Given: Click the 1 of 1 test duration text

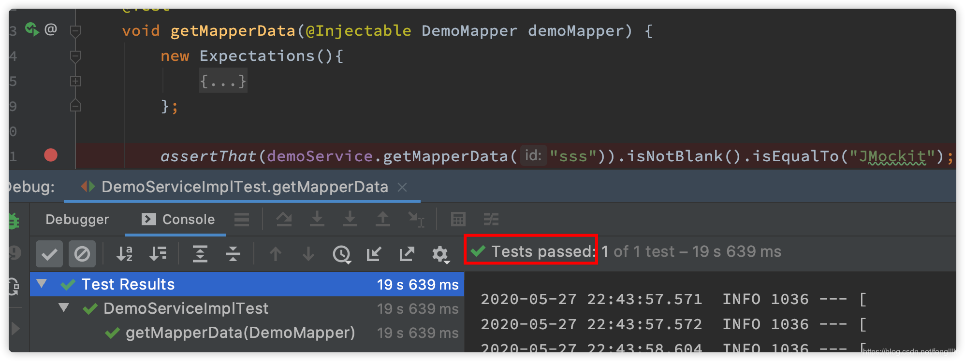Looking at the screenshot, I should (691, 251).
